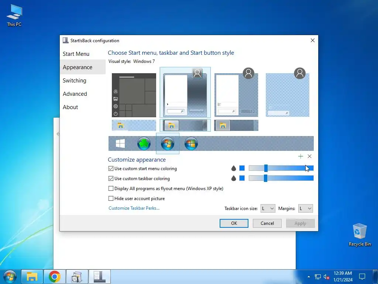Open the Margins dropdown
The width and height of the screenshot is (378, 284).
pyautogui.click(x=305, y=209)
